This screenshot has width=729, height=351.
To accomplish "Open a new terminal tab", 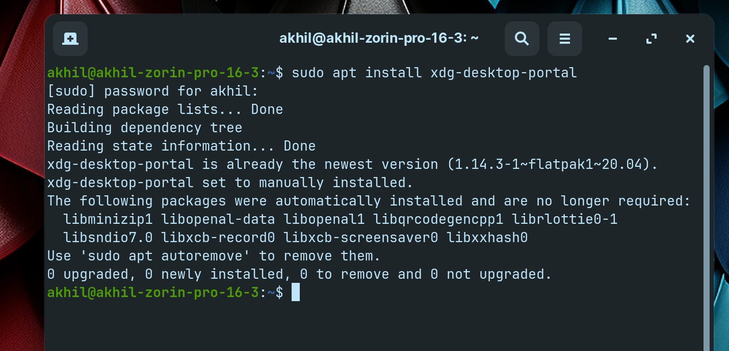I will [70, 39].
